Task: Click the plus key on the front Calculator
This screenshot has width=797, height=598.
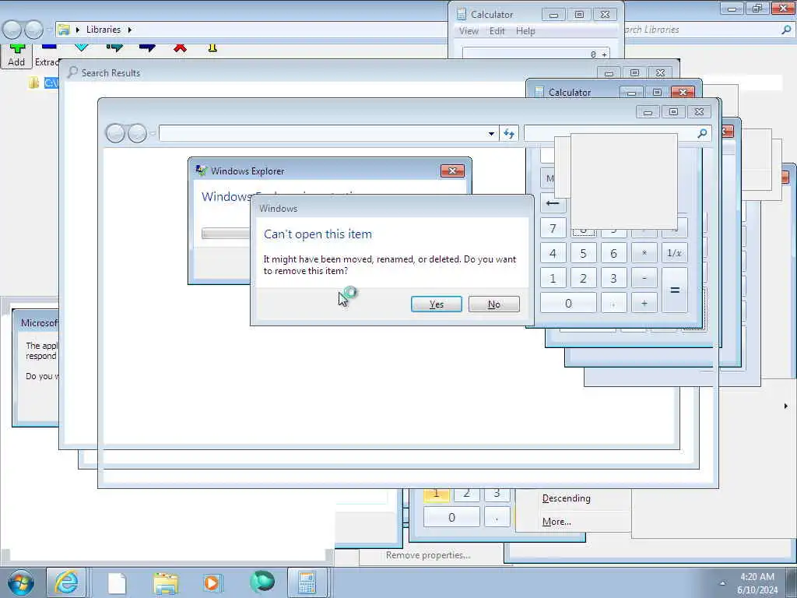Action: click(x=644, y=303)
